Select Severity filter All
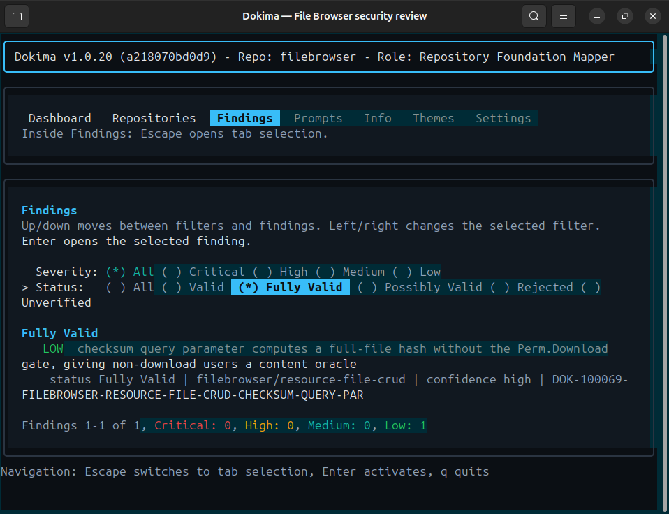Viewport: 669px width, 514px height. (x=130, y=272)
